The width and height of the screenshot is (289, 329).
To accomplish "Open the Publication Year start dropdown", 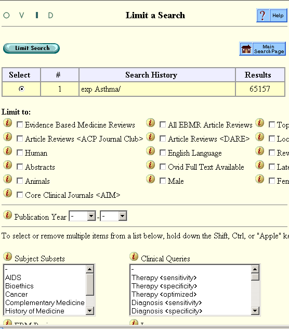I will point(82,216).
